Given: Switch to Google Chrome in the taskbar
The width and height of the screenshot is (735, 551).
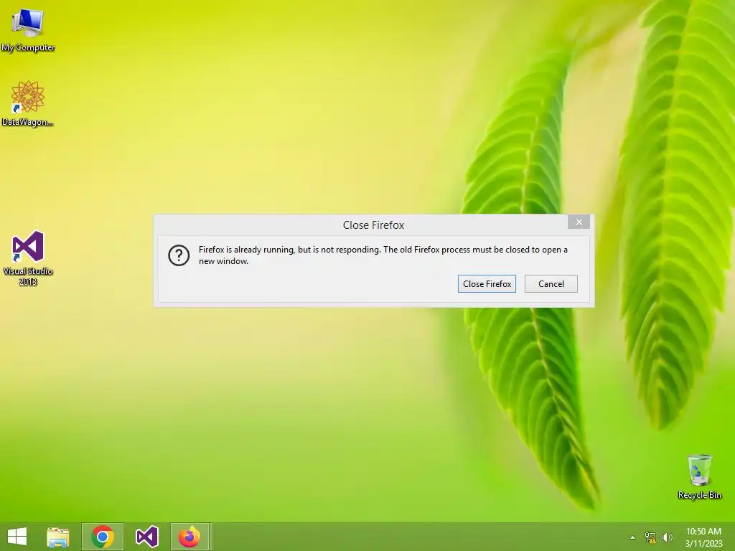Looking at the screenshot, I should [x=103, y=537].
